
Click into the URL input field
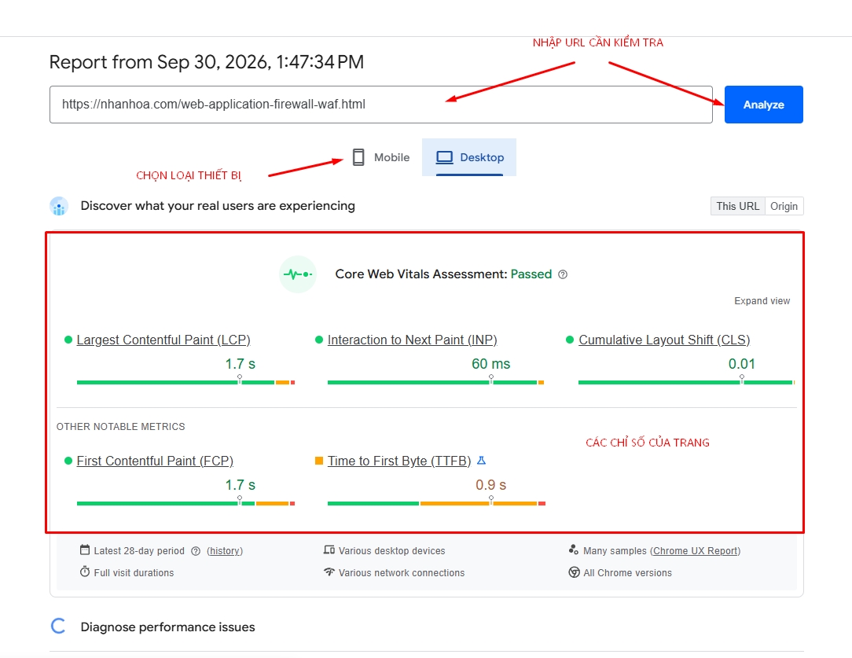[x=381, y=105]
